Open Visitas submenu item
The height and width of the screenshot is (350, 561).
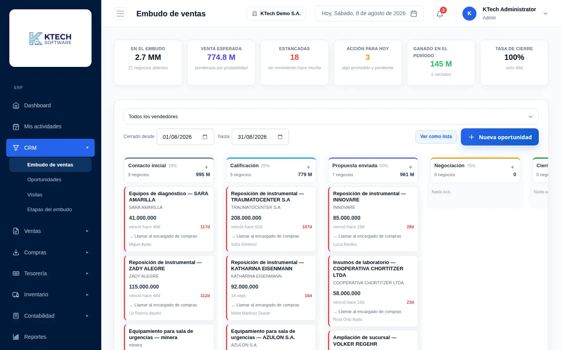point(50,194)
